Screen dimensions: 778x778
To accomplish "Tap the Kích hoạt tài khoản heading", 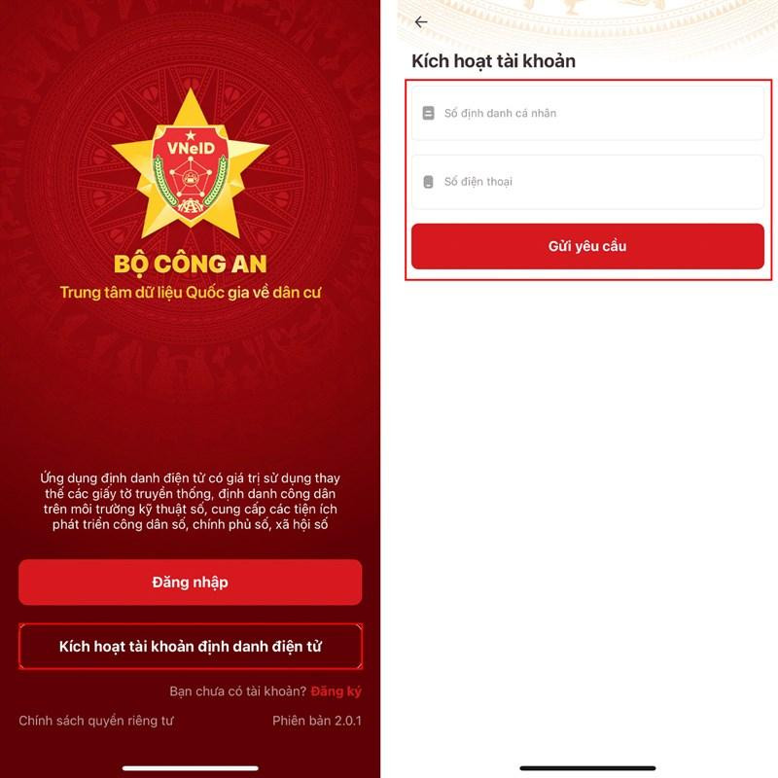I will [x=494, y=61].
